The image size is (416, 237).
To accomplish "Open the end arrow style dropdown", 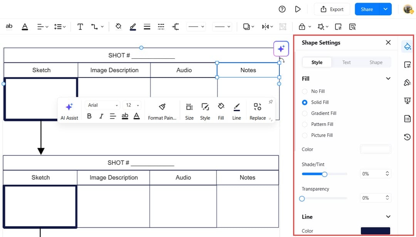I will 222,27.
